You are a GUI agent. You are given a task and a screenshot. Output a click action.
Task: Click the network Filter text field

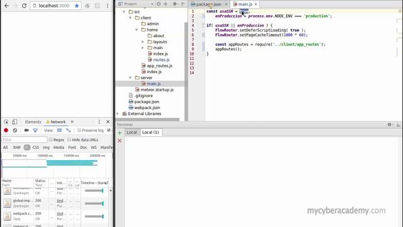pyautogui.click(x=25, y=140)
